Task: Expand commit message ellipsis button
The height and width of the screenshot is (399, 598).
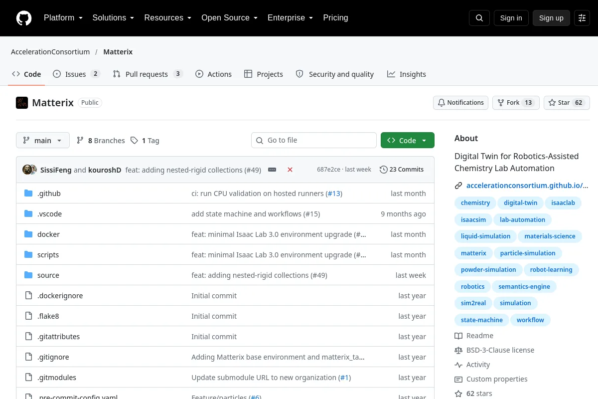Action: pos(272,170)
